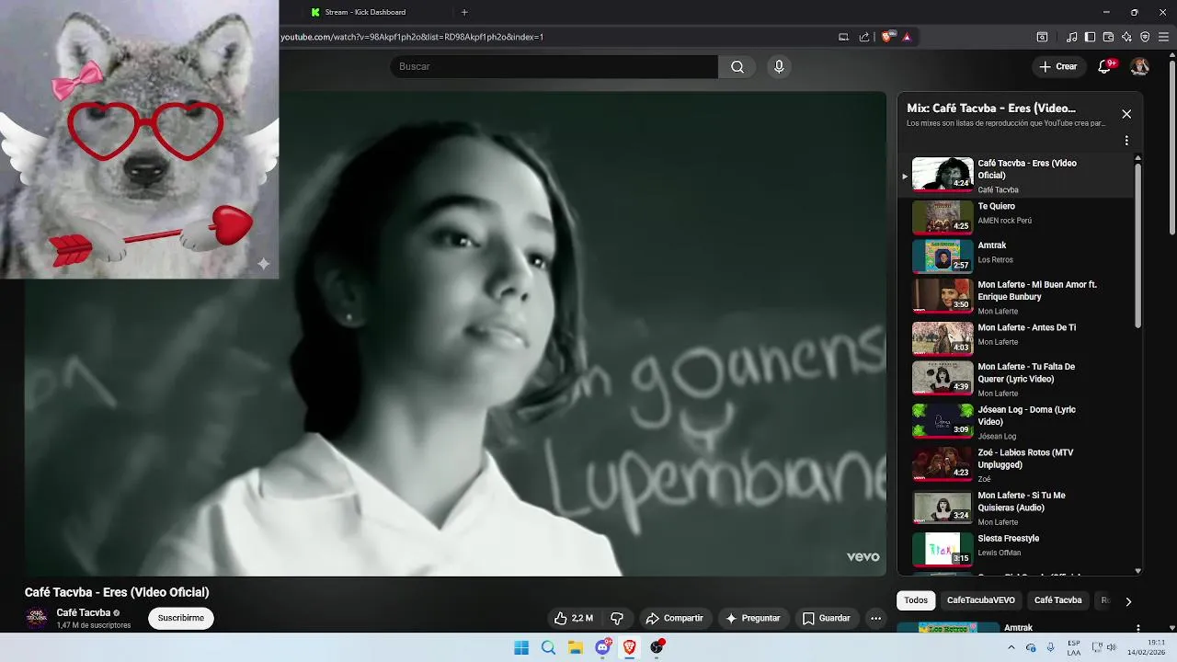Click the search magnifier button in YouTube
Screen dimensions: 1177x662
point(737,66)
